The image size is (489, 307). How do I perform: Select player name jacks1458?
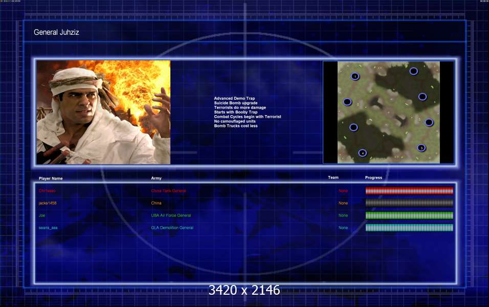(48, 203)
